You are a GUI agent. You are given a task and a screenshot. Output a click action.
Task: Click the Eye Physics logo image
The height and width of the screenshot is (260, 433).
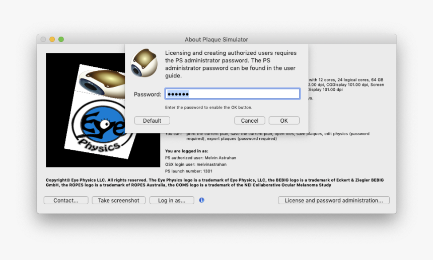click(103, 110)
